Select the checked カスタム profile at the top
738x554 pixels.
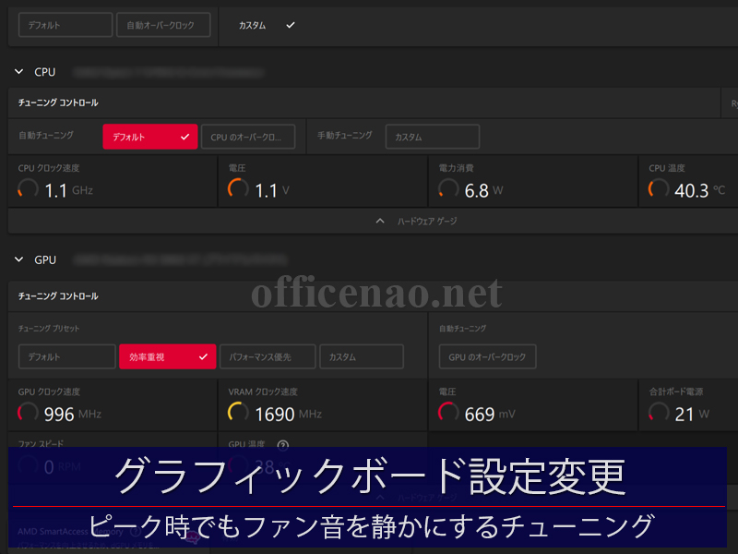266,25
